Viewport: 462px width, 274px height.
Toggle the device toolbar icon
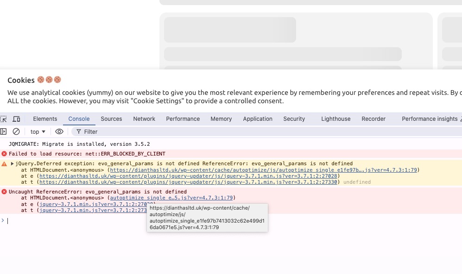(16, 119)
